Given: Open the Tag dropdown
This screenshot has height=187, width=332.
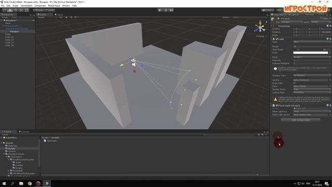Looking at the screenshot, I should [x=292, y=22].
